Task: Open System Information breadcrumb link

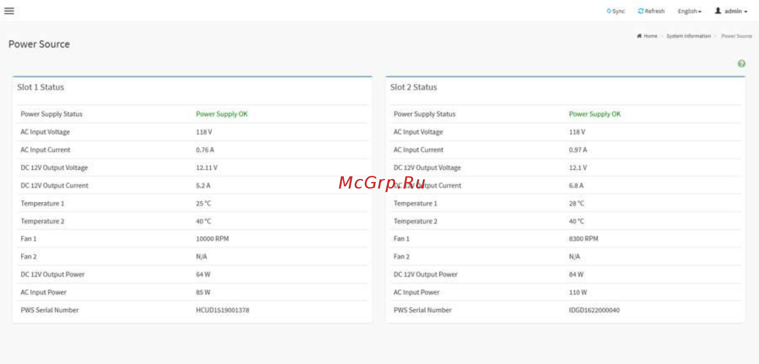Action: tap(688, 36)
